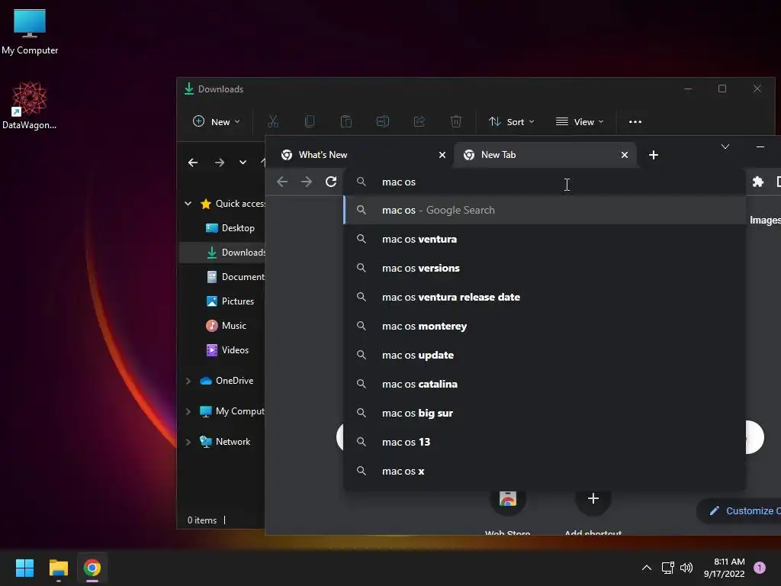Open the Sort dropdown in Downloads window
The image size is (781, 586).
[x=512, y=121]
